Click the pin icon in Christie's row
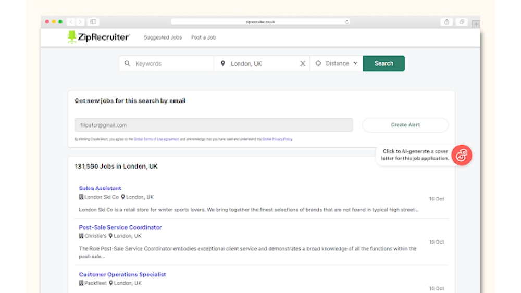The height and width of the screenshot is (293, 521). [x=111, y=236]
